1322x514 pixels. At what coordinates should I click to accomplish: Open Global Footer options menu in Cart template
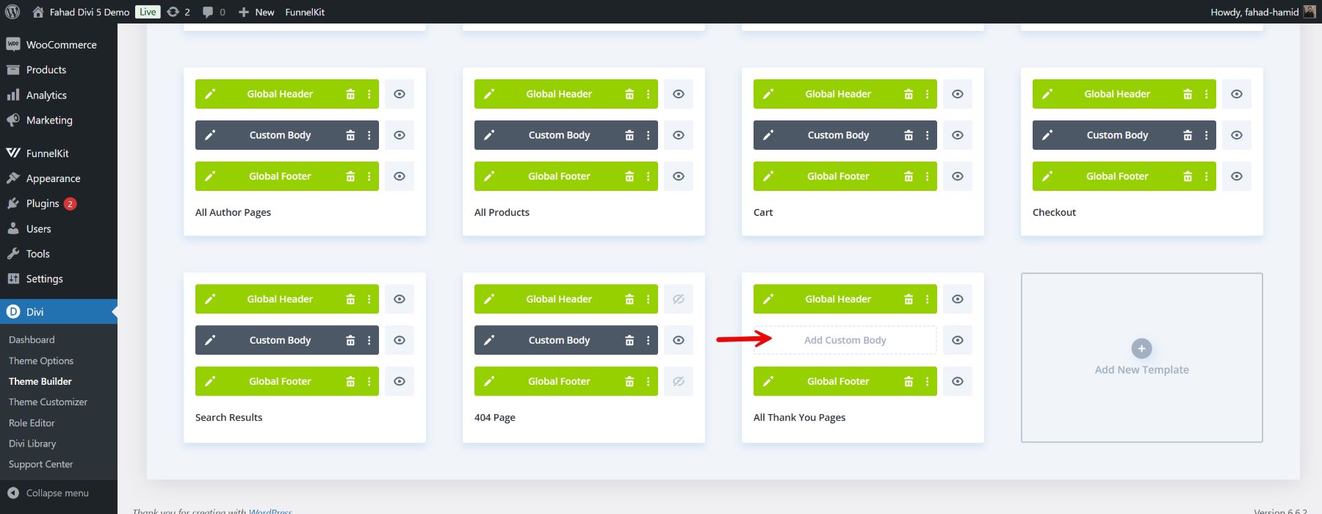927,176
